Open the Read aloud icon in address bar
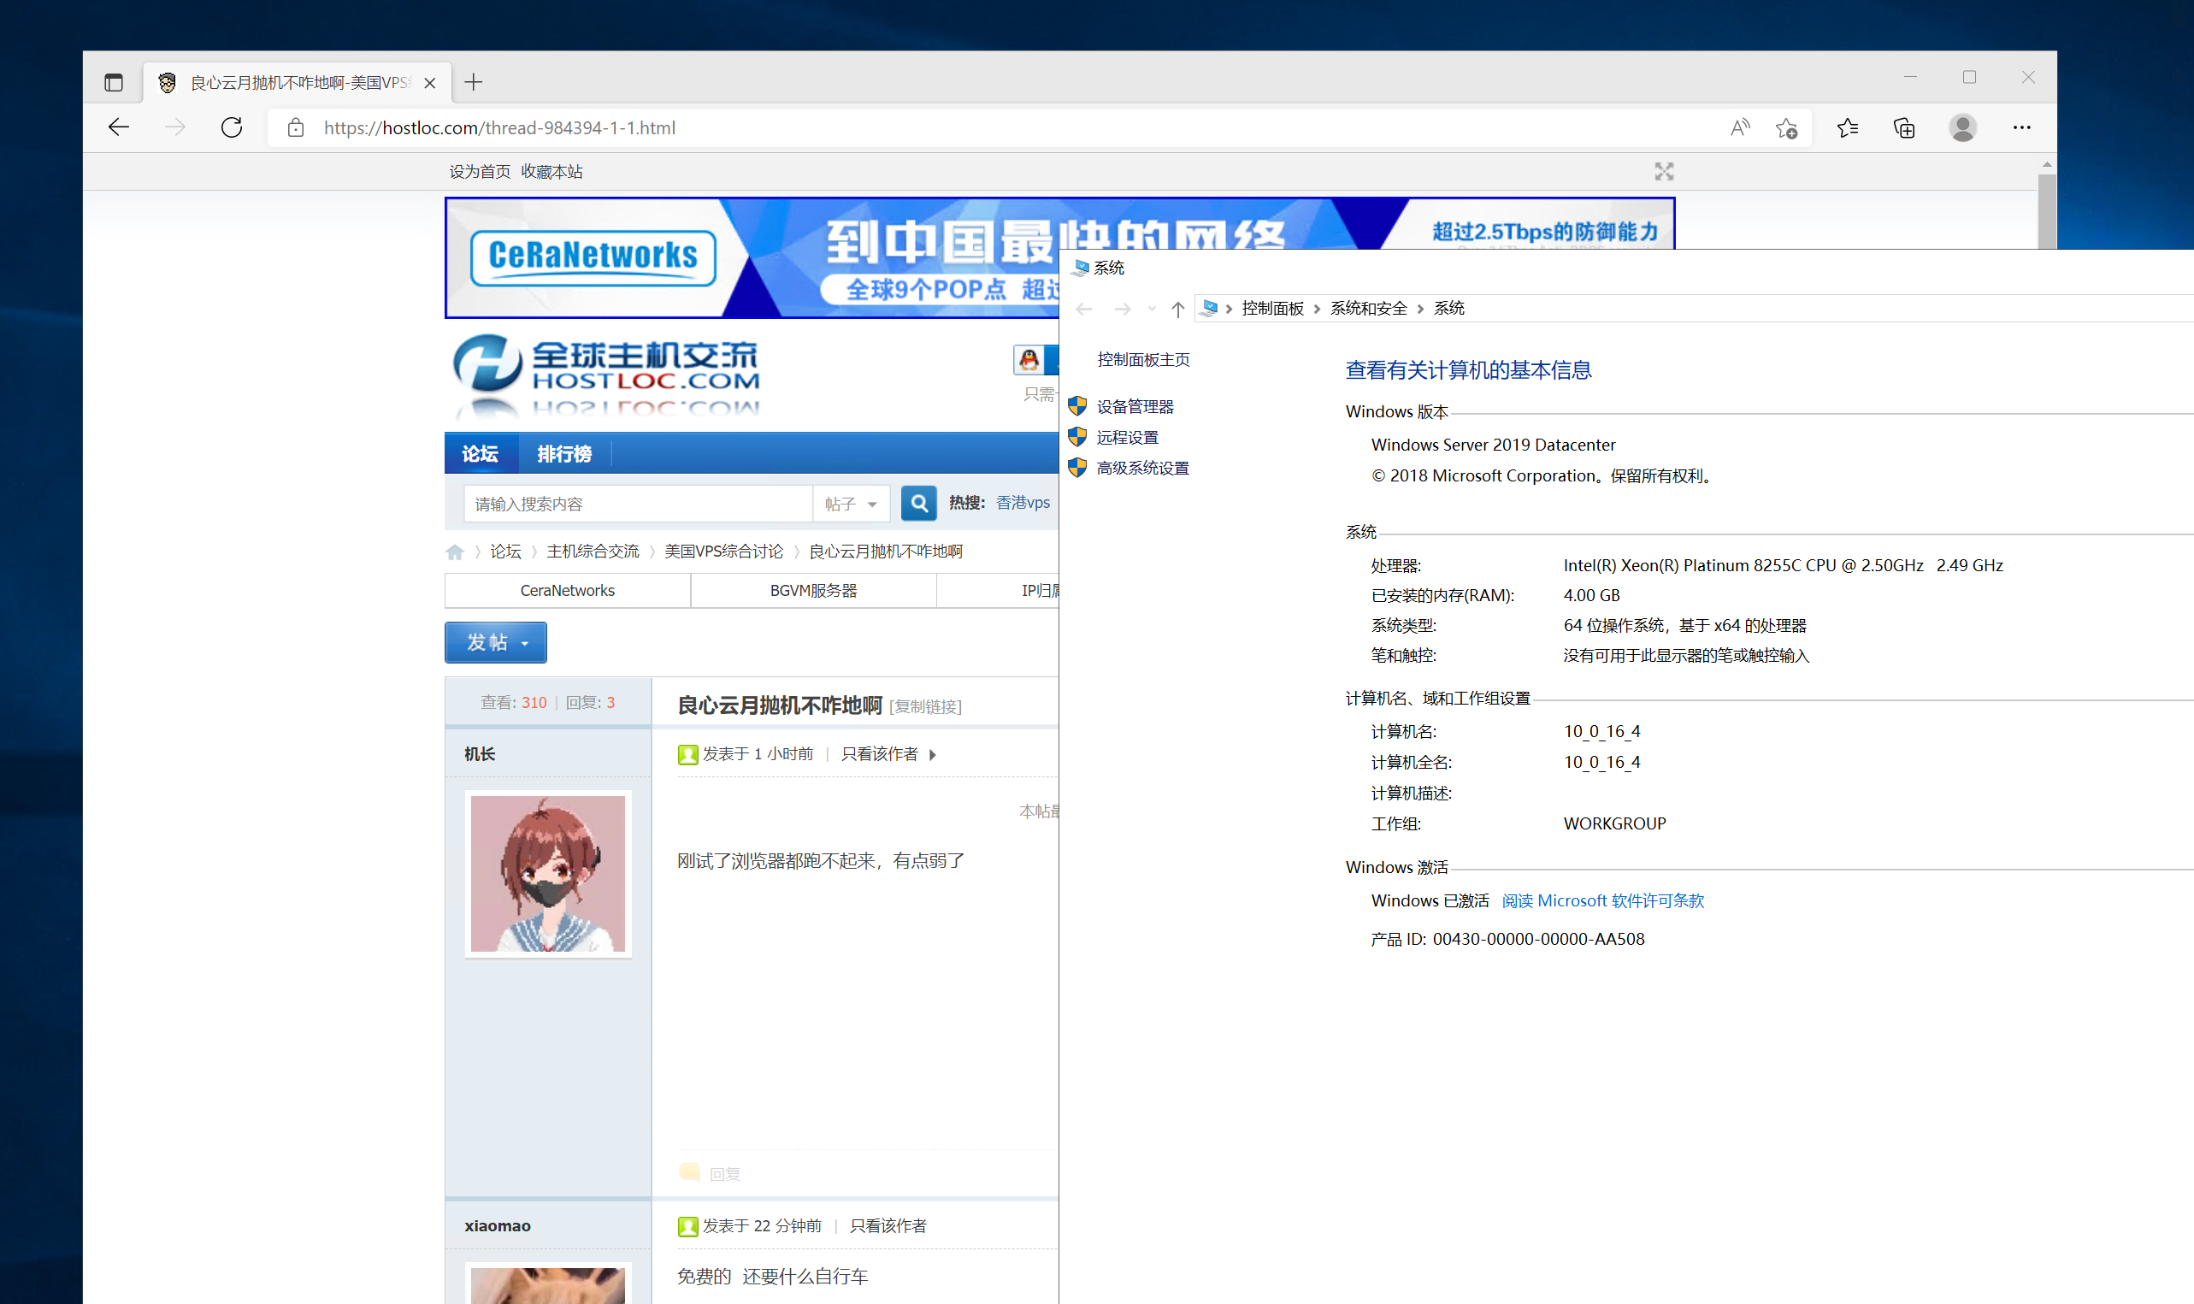 pyautogui.click(x=1739, y=127)
